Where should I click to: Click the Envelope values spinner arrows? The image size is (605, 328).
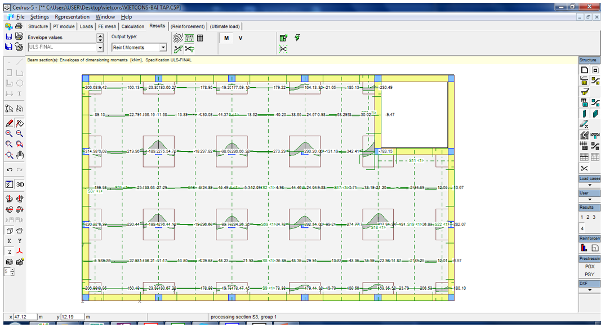pos(100,37)
